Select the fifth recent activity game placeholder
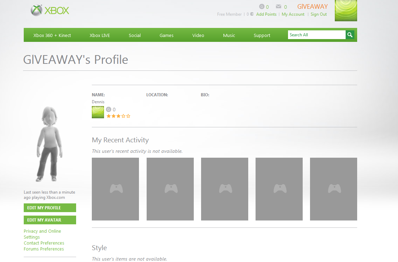The height and width of the screenshot is (262, 398). pyautogui.click(x=333, y=189)
